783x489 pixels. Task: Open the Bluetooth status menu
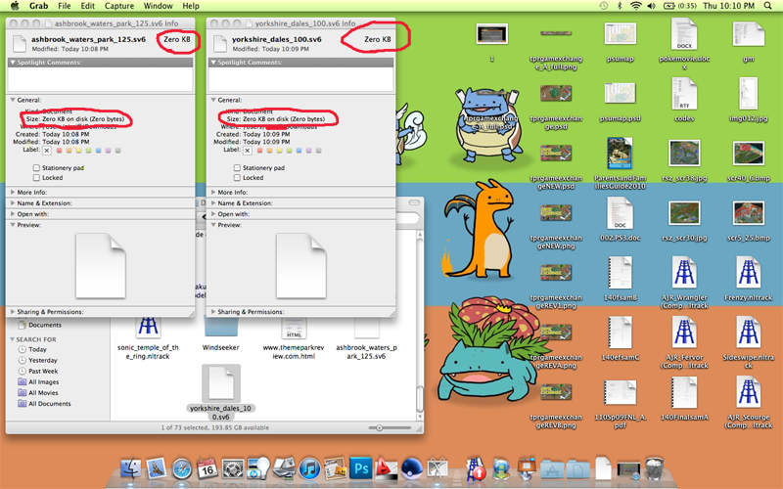coord(620,6)
